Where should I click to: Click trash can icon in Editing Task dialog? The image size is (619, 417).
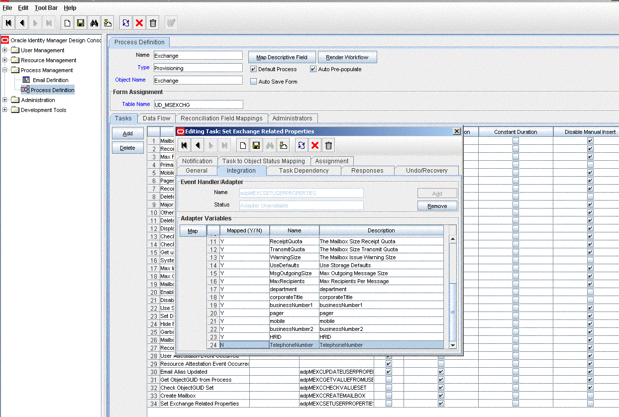tap(328, 145)
